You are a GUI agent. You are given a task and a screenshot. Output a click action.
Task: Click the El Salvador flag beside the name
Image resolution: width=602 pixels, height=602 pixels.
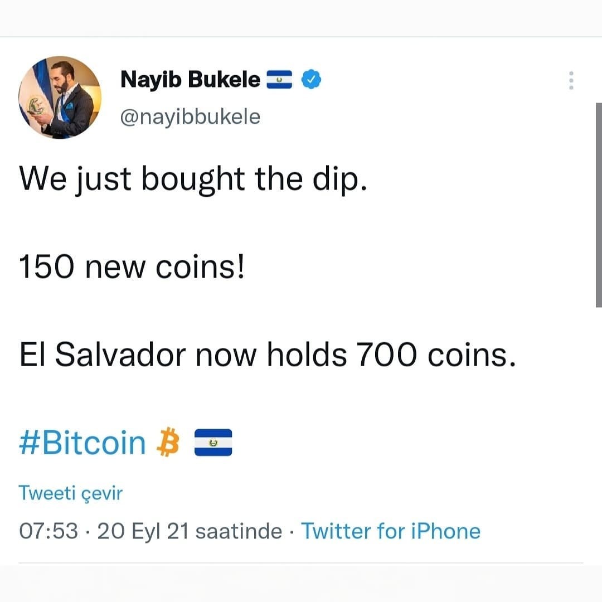click(279, 80)
